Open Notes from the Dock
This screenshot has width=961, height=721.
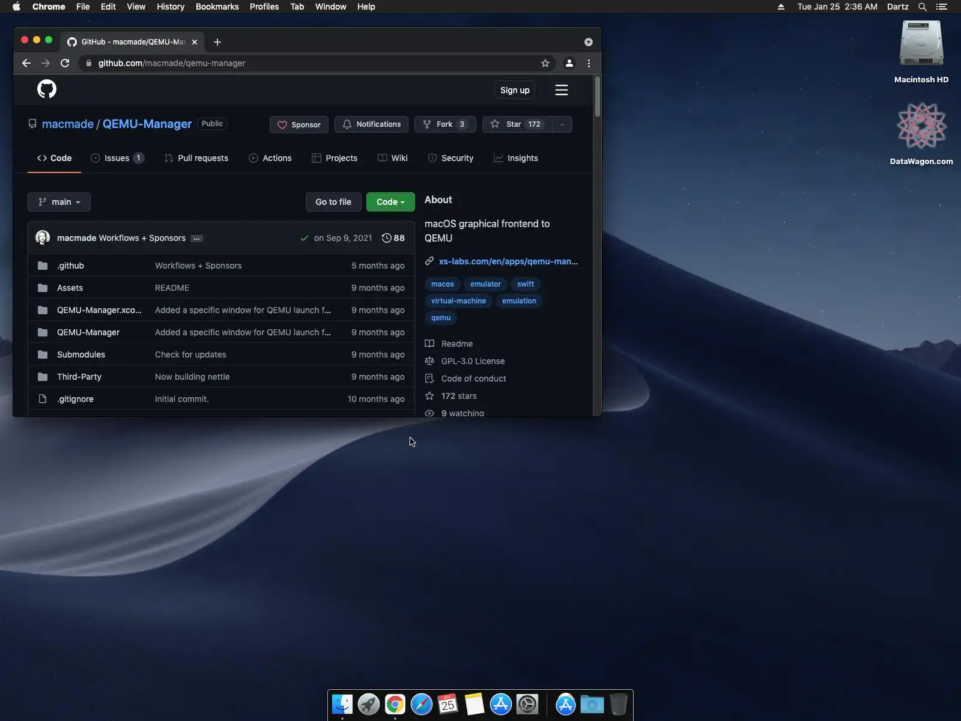[x=474, y=704]
